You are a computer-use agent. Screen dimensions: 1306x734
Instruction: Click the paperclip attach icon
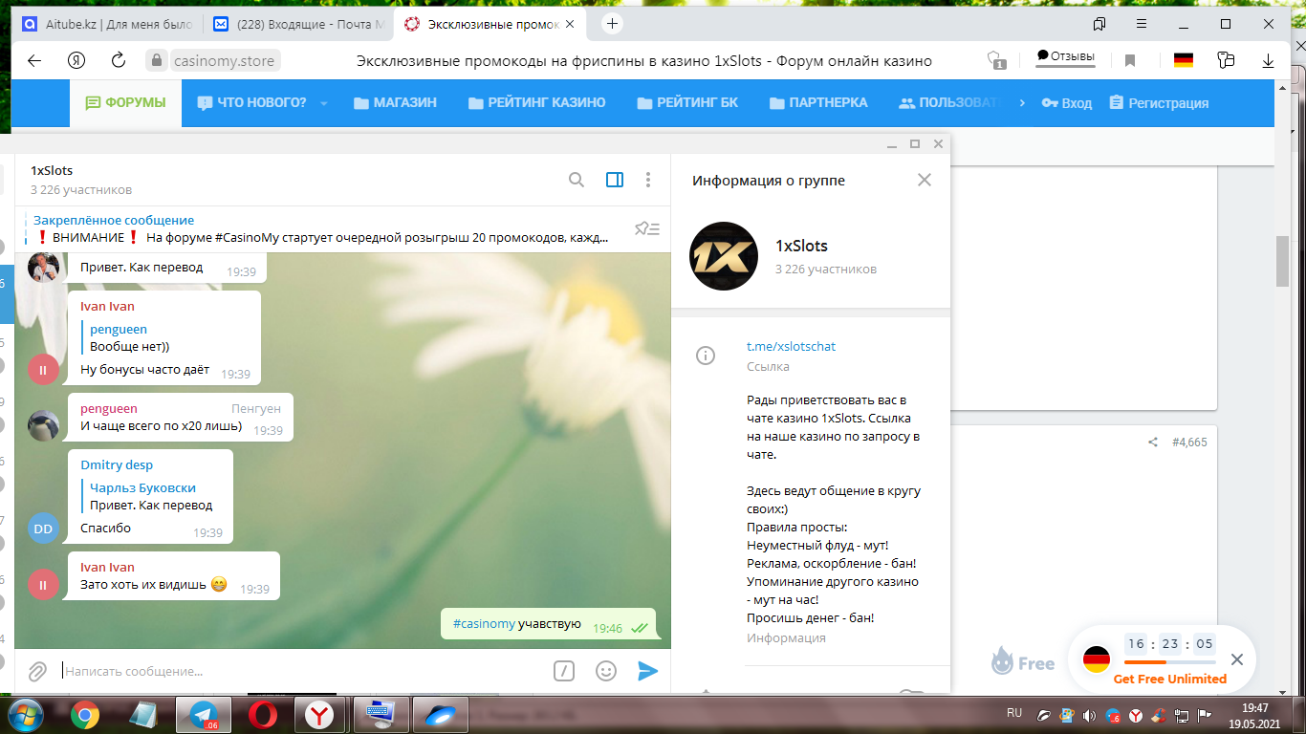[x=37, y=671]
